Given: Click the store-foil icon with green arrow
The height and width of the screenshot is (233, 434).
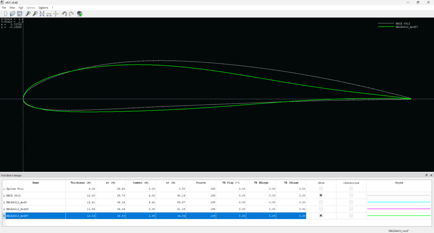Looking at the screenshot, I should tap(80, 14).
